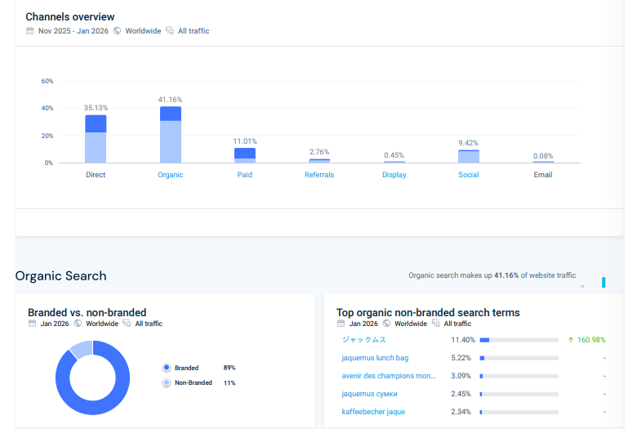Viewport: 637px width, 429px height.
Task: Select the Referrals channel label
Action: (319, 175)
